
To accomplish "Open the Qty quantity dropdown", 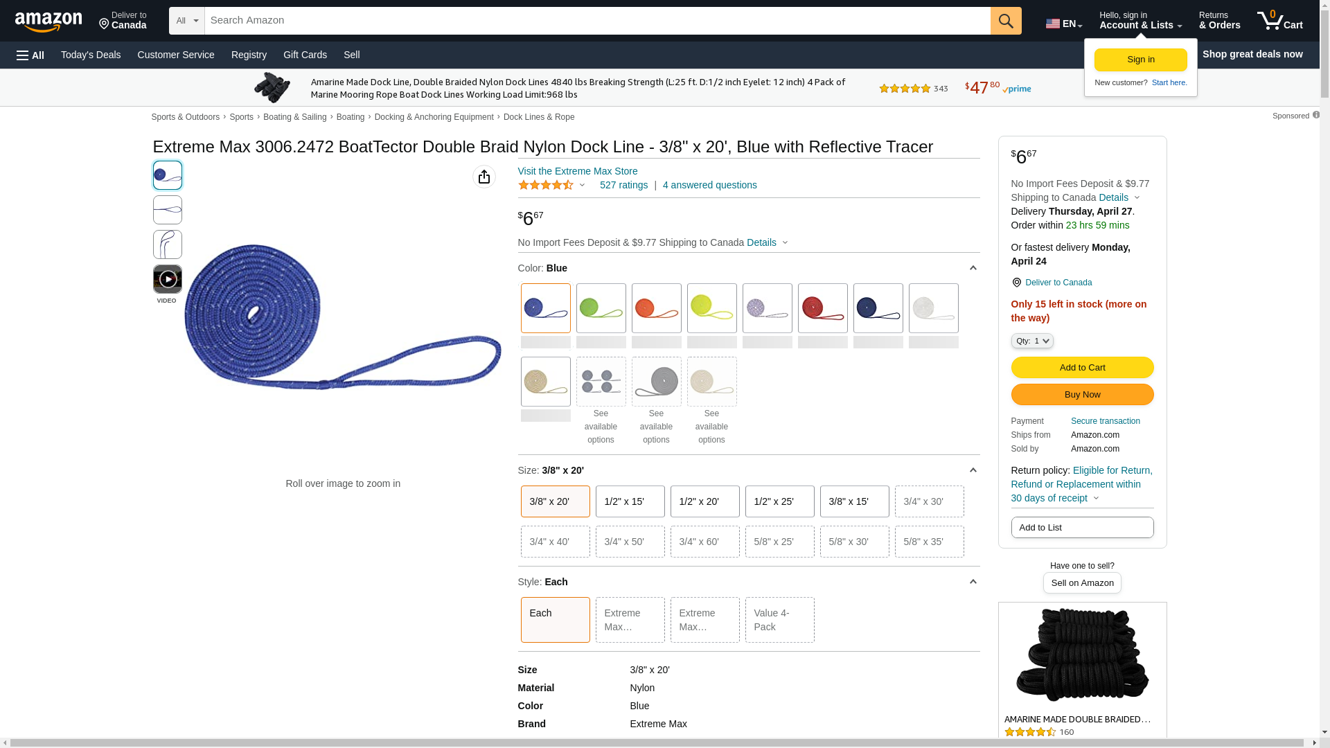I will pyautogui.click(x=1032, y=341).
